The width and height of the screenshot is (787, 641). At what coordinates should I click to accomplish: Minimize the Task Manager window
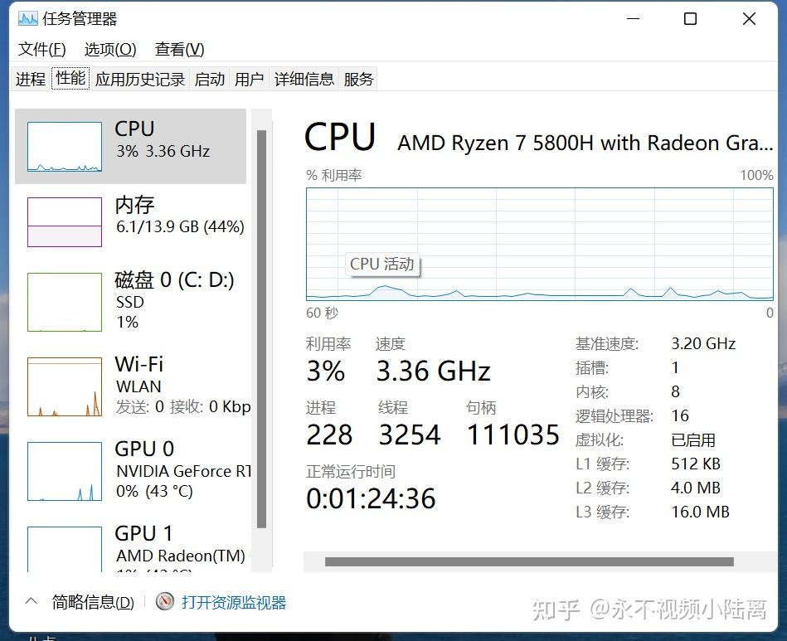634,19
